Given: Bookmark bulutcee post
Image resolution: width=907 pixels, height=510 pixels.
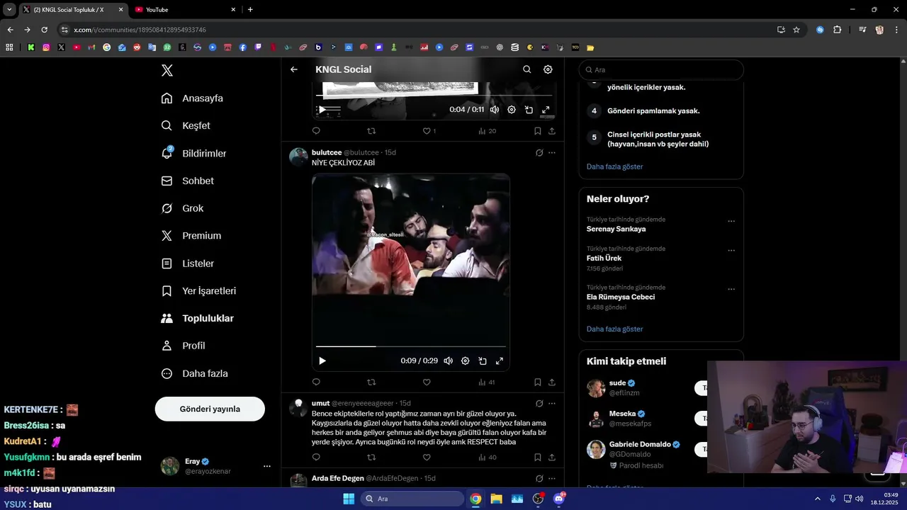Looking at the screenshot, I should pyautogui.click(x=538, y=382).
